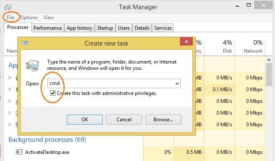Click the Create new task dialog title icon
Screen dimensions: 275x161
coord(25,43)
